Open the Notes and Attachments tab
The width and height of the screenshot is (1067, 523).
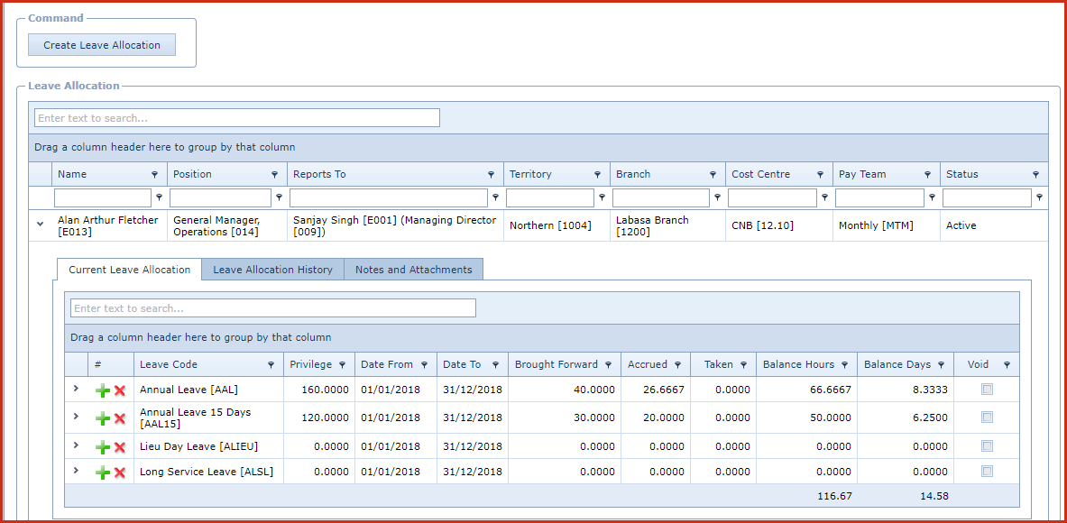click(x=413, y=270)
